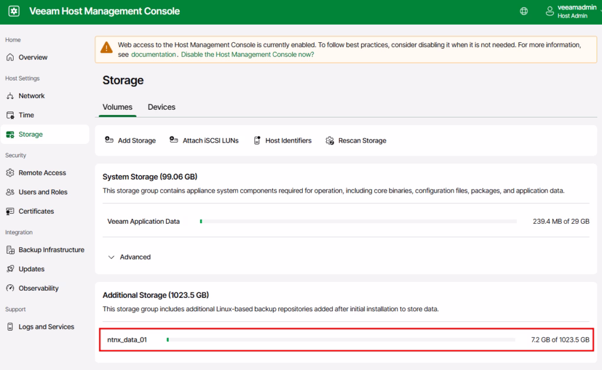Screen dimensions: 602x370
Task: Click the Additional Storage (1023.5 GB) heading
Action: (155, 295)
